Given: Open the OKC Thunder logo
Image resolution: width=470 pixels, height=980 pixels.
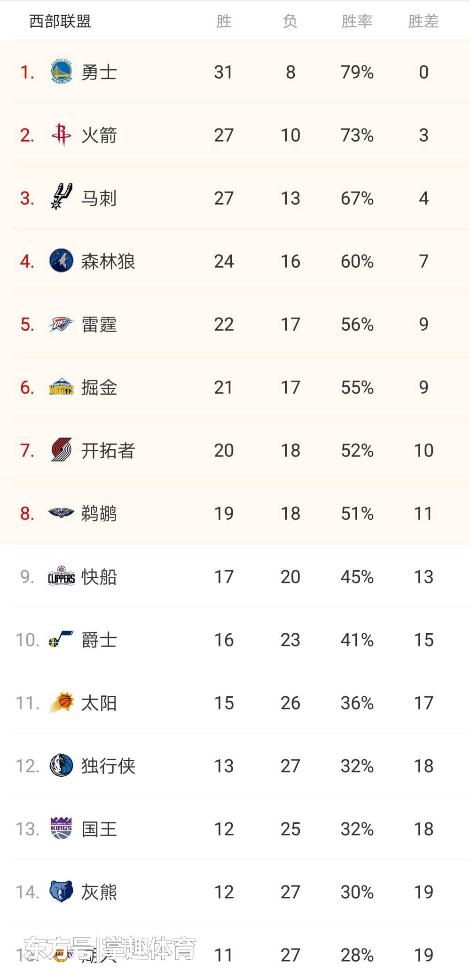Looking at the screenshot, I should pos(61,324).
